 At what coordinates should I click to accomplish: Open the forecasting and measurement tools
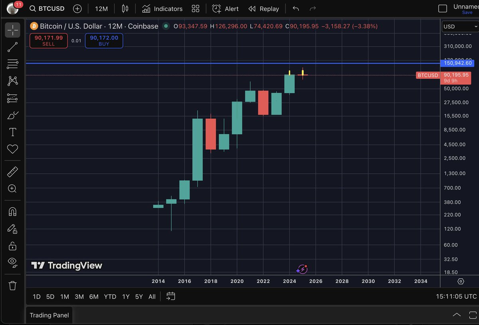click(12, 98)
